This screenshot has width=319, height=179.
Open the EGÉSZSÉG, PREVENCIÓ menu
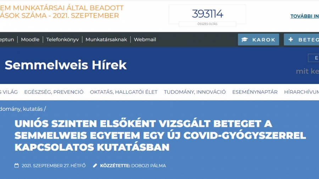[x=54, y=92]
